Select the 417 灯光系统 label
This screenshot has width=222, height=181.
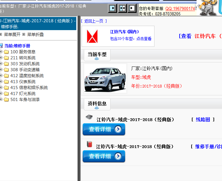coord(23,93)
